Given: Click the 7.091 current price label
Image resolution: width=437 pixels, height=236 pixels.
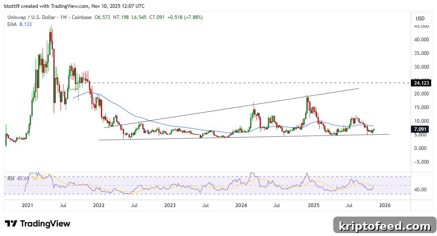Looking at the screenshot, I should pyautogui.click(x=420, y=129).
